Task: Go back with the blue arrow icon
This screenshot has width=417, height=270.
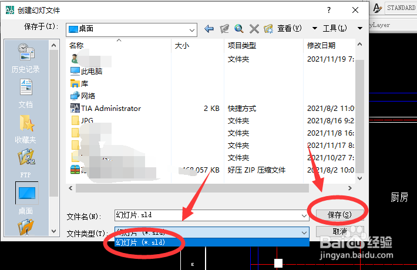Action: point(209,28)
